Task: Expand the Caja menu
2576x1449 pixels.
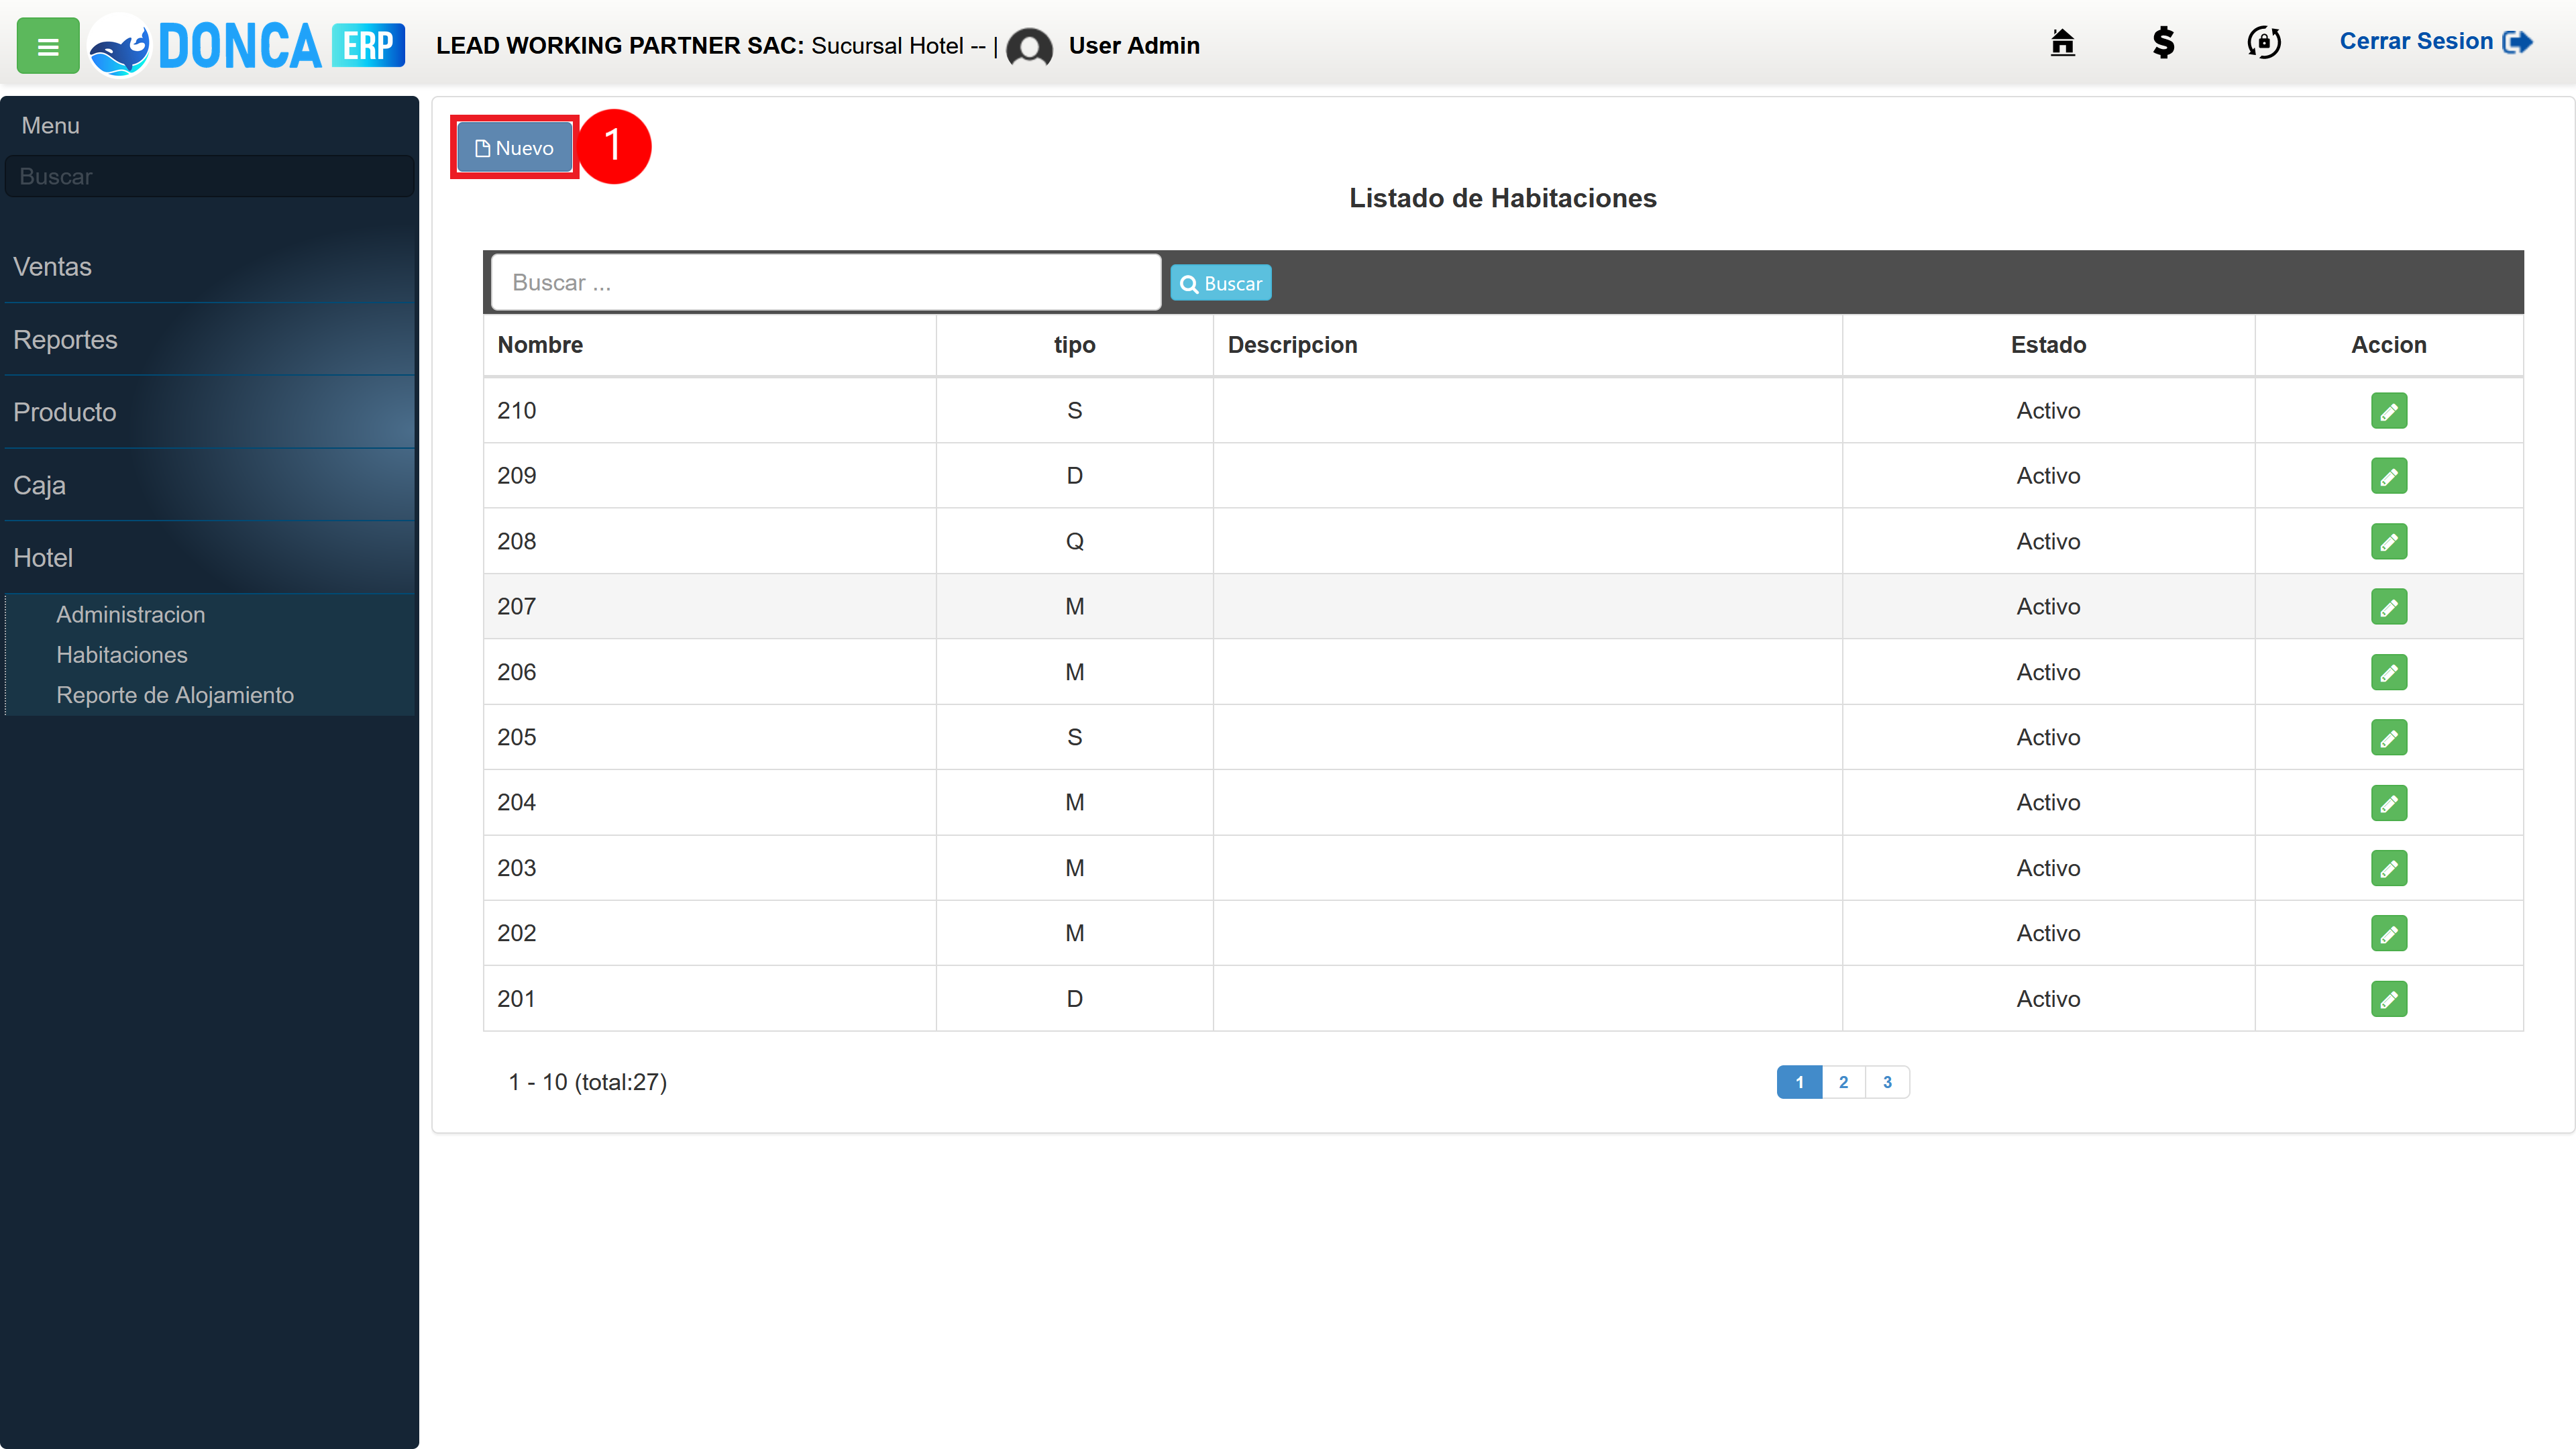Action: point(209,485)
